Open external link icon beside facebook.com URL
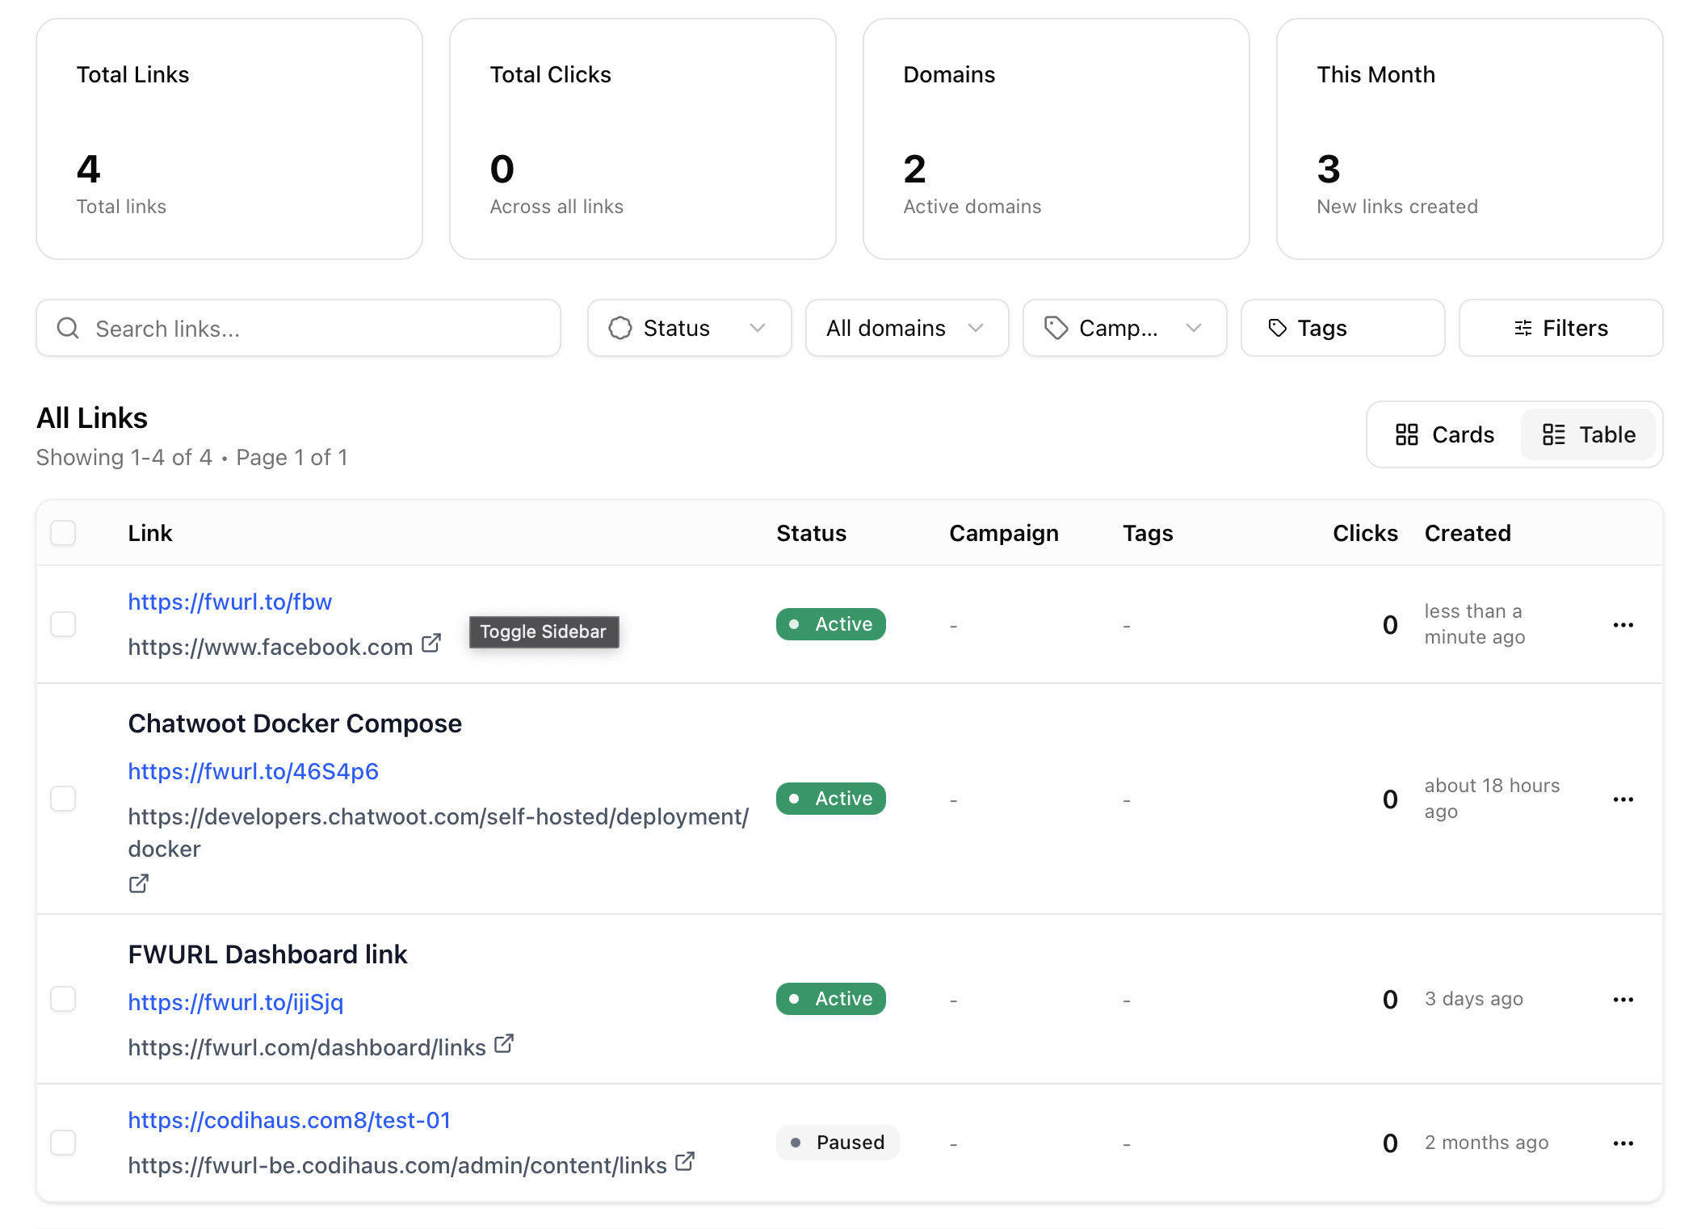 (431, 643)
